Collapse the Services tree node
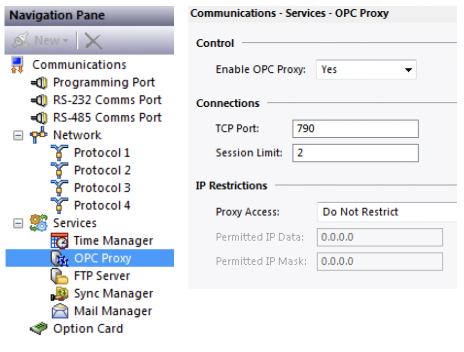464x352 pixels. 18,223
